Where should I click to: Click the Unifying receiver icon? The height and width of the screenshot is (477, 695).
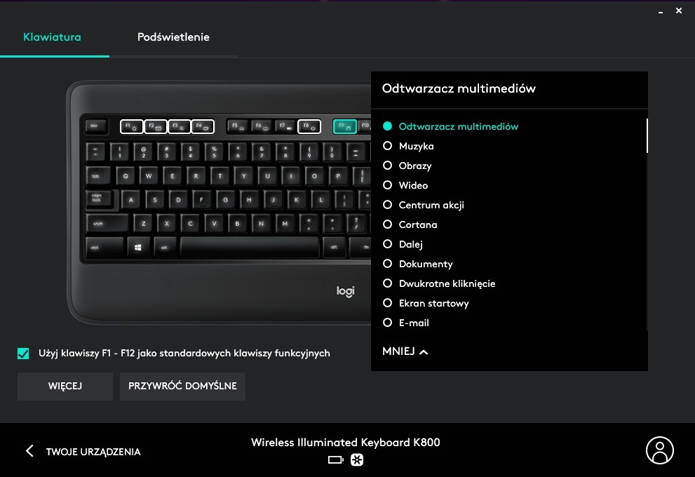tap(357, 460)
